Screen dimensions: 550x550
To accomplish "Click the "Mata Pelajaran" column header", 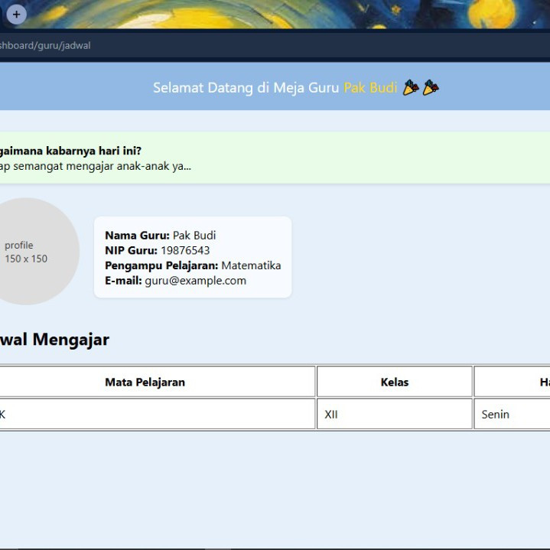I will (x=145, y=382).
